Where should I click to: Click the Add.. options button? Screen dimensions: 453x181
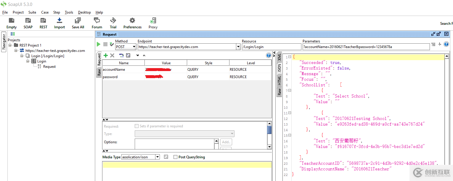coord(226,142)
